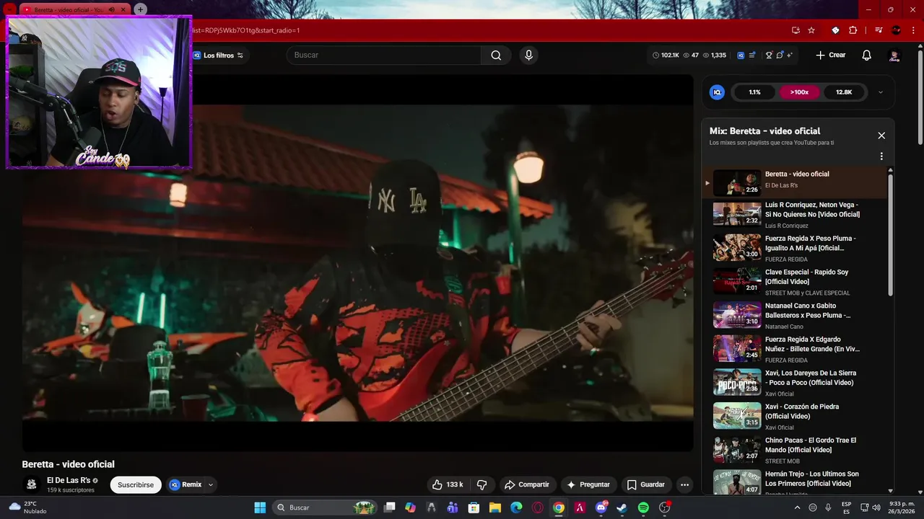Dislike the Beretta video
924x519 pixels.
pos(482,484)
